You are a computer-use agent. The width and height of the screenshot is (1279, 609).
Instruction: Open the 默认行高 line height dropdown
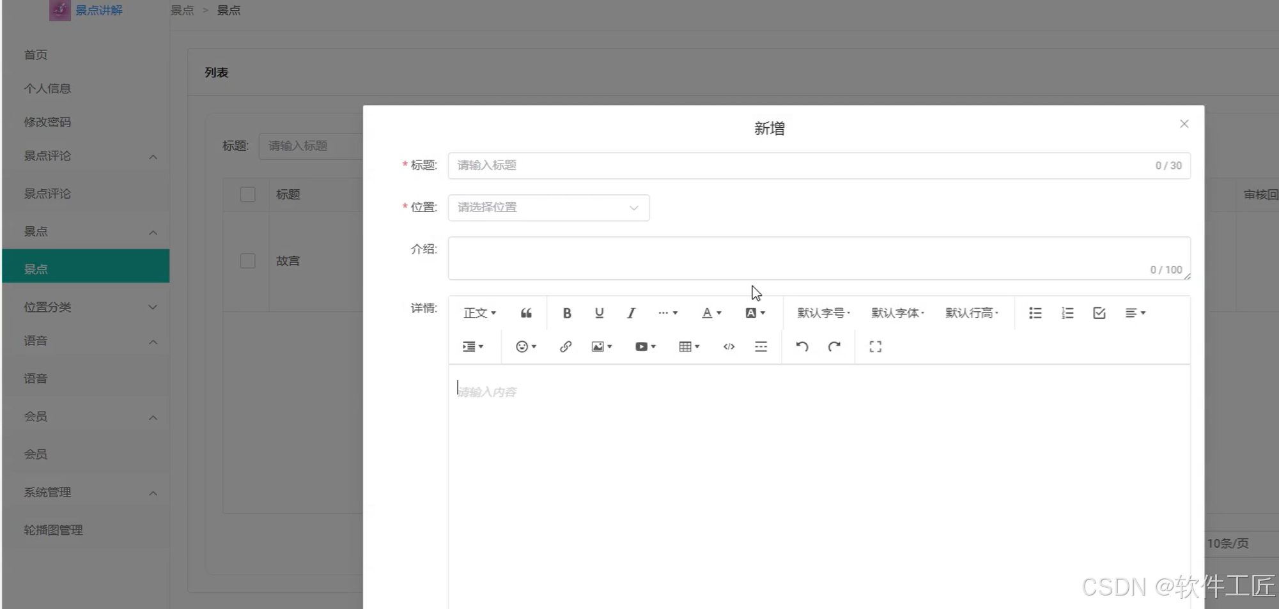tap(972, 313)
